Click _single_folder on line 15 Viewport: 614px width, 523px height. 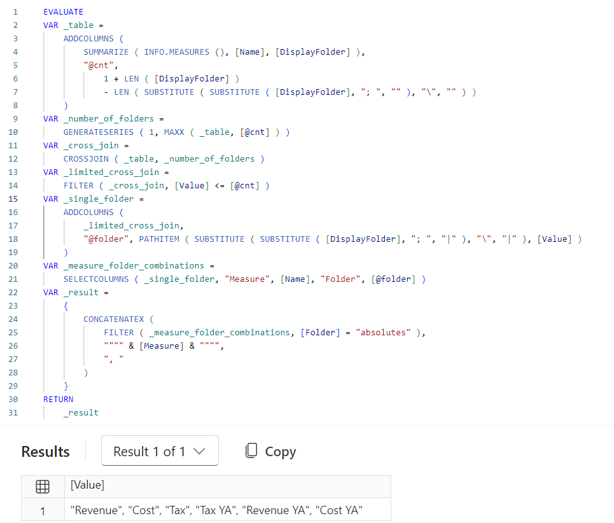click(x=99, y=199)
